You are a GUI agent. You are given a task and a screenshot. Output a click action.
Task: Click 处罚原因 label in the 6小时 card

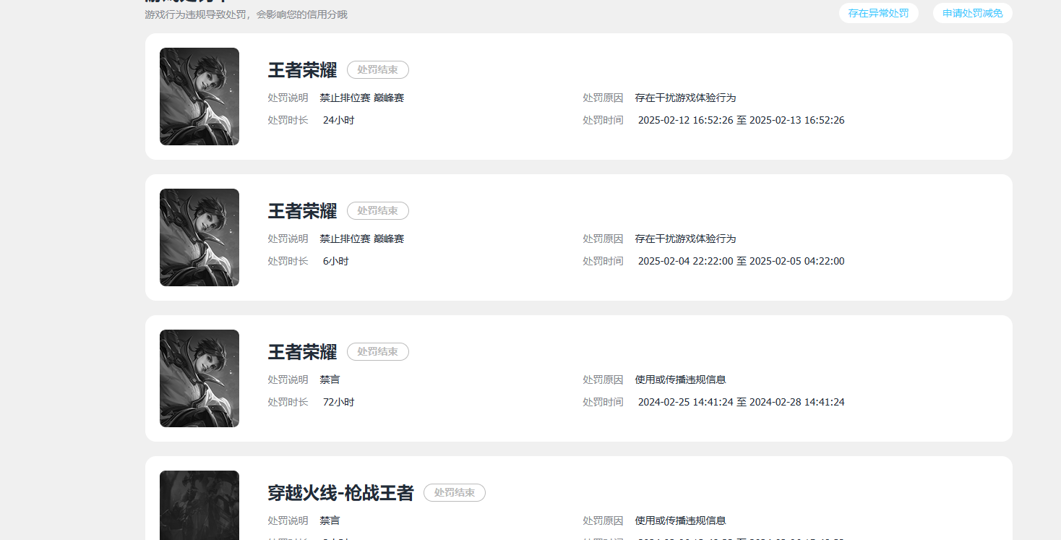603,239
